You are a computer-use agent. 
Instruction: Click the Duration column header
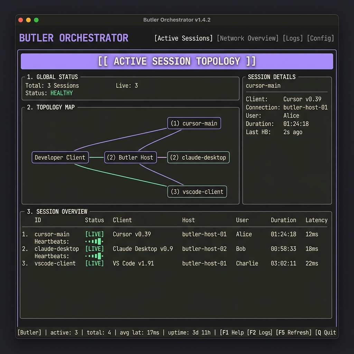[x=283, y=220]
